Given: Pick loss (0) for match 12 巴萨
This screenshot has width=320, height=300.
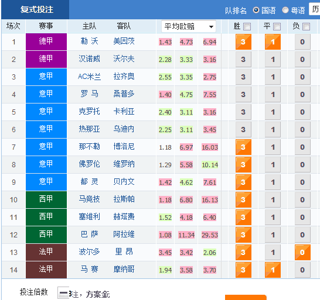Looking at the screenshot, I should click(302, 235).
